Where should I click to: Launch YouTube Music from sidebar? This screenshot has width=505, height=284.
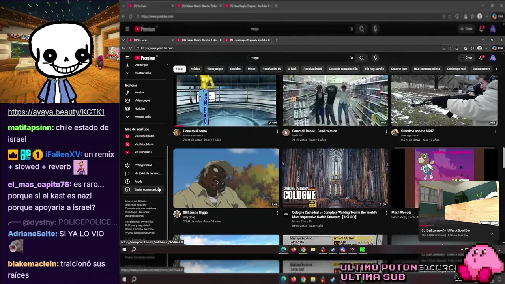pos(144,144)
